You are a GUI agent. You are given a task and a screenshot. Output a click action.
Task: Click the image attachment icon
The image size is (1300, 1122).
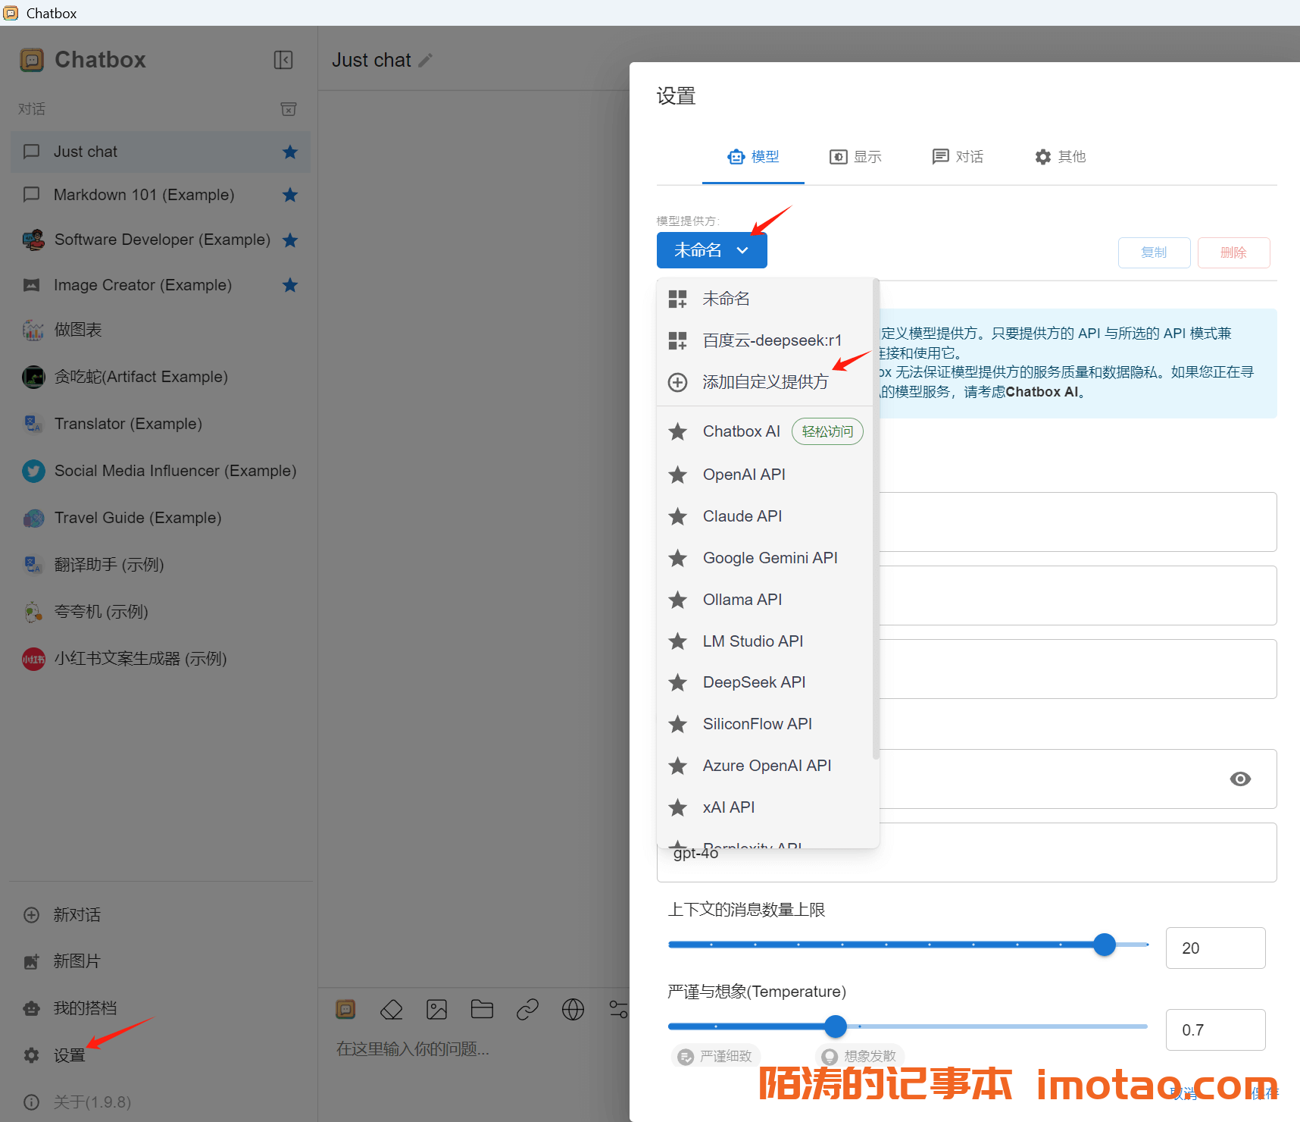click(437, 1009)
